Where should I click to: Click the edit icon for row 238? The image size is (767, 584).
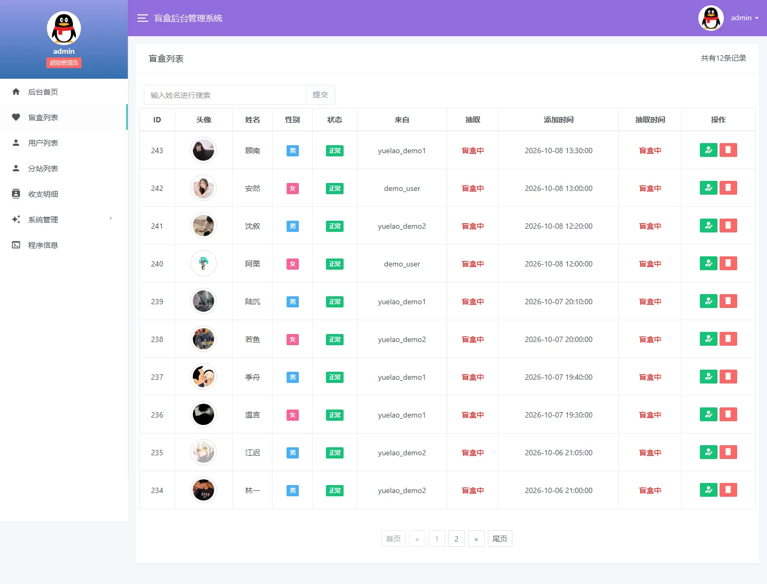(x=708, y=339)
